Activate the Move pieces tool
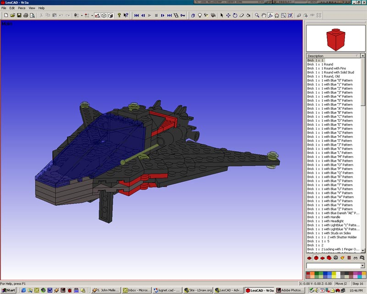 point(228,15)
